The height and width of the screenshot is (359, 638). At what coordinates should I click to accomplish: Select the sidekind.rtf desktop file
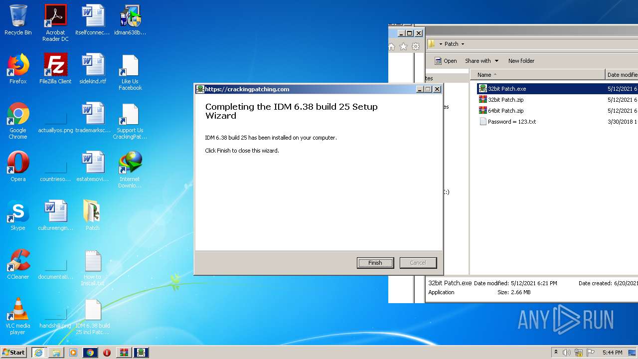tap(93, 69)
